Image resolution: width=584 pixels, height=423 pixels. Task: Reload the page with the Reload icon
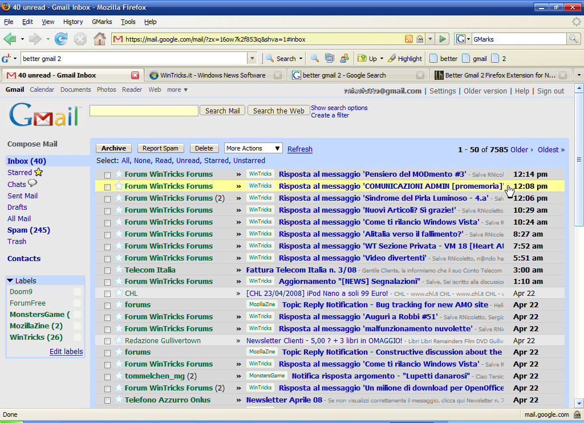(x=61, y=39)
